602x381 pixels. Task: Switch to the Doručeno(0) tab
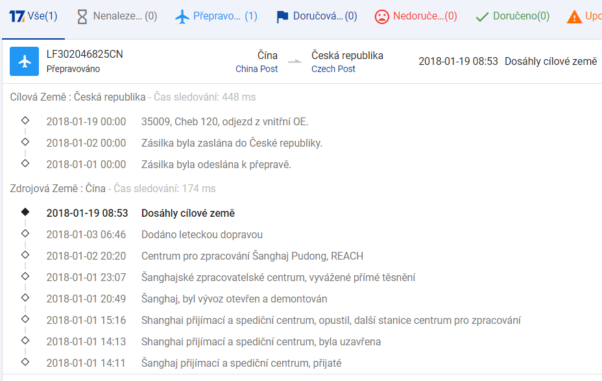pos(521,16)
